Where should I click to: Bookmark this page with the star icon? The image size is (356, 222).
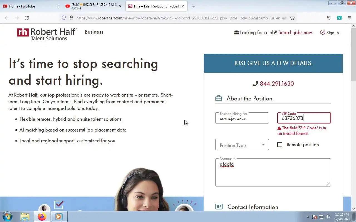tap(292, 18)
